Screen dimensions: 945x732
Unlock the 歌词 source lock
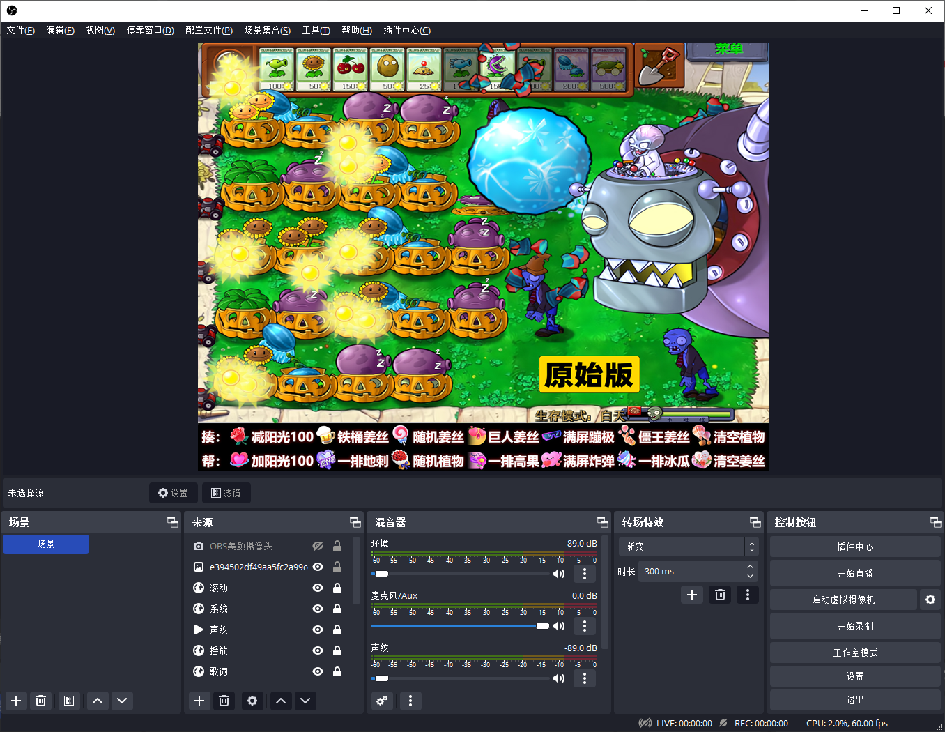337,671
